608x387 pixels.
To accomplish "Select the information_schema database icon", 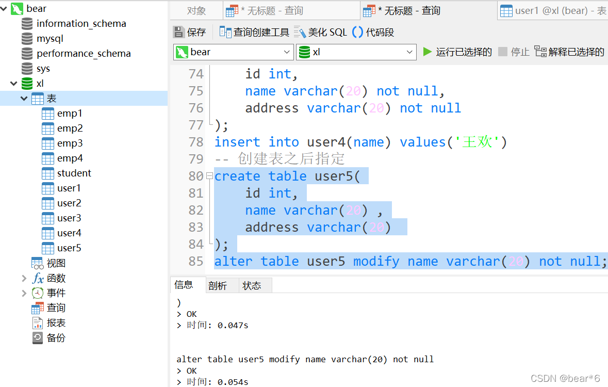I will [x=27, y=24].
